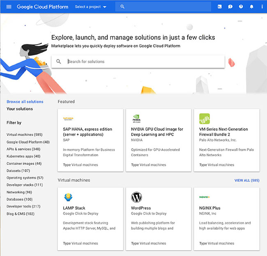The image size is (267, 256).
Task: Click the NGINX Plus logo
Action: pyautogui.click(x=204, y=197)
